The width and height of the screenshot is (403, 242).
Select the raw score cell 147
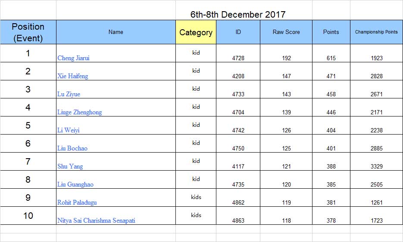click(x=286, y=71)
